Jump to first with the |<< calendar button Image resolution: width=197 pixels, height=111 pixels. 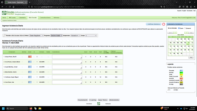click(170, 33)
